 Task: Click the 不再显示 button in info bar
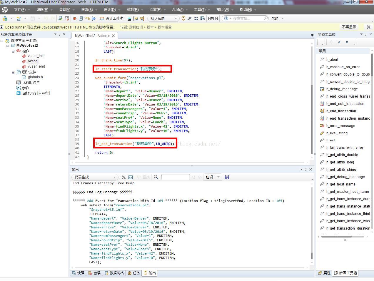point(349,27)
